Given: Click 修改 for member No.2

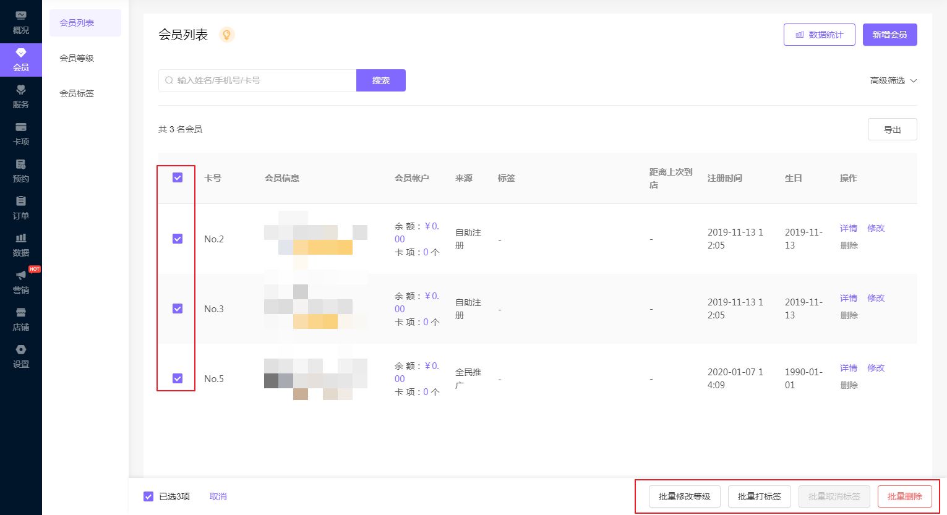Looking at the screenshot, I should click(876, 228).
